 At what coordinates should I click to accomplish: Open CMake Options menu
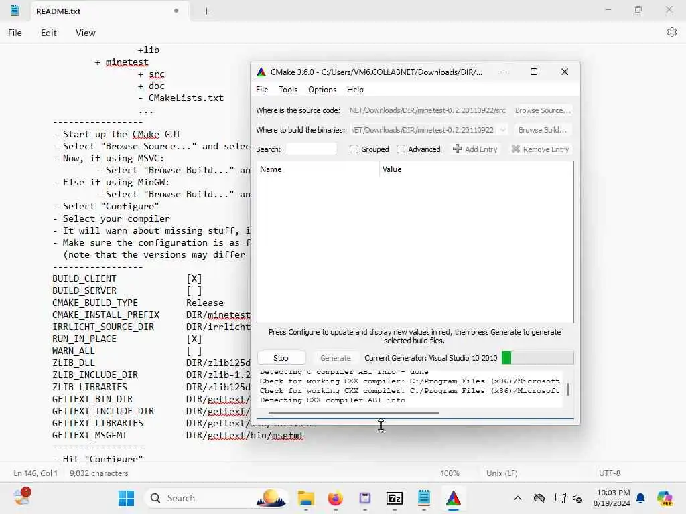click(x=322, y=90)
